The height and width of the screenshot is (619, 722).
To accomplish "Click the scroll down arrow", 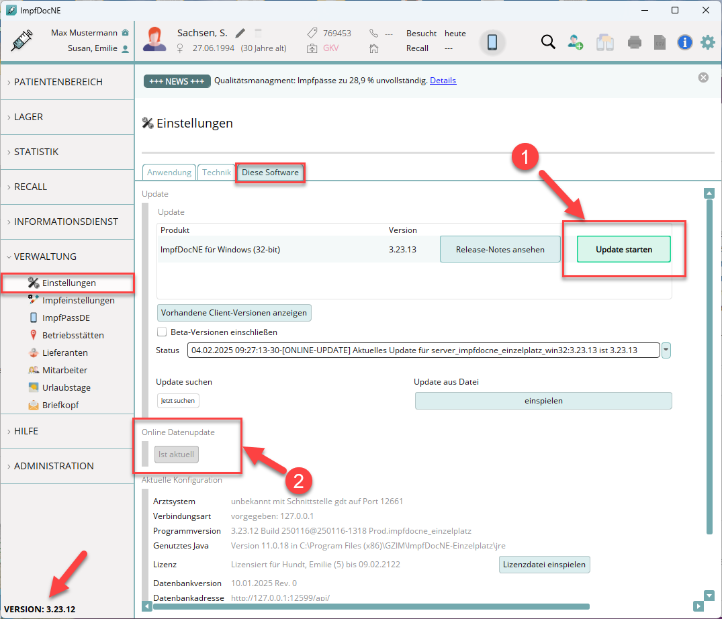I will (x=709, y=596).
